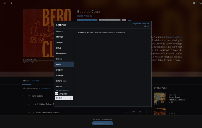This screenshot has height=128, width=202.
Task: Select Play Actions in Settings sidebar
Action: click(x=64, y=53)
